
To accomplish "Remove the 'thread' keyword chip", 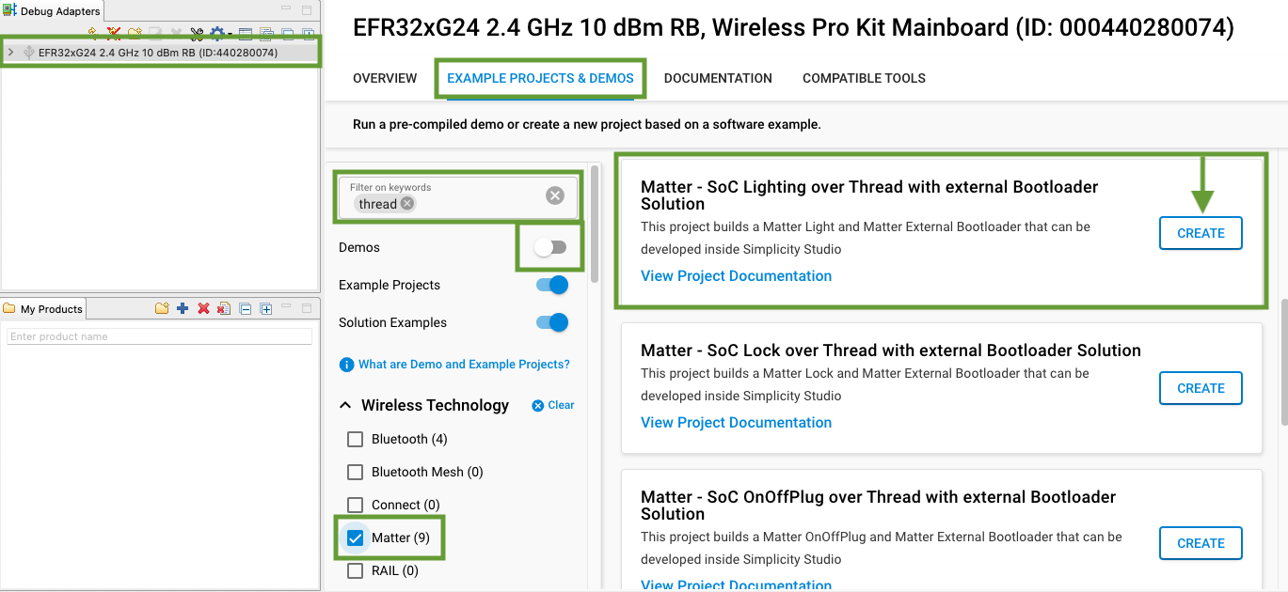I will tap(406, 204).
